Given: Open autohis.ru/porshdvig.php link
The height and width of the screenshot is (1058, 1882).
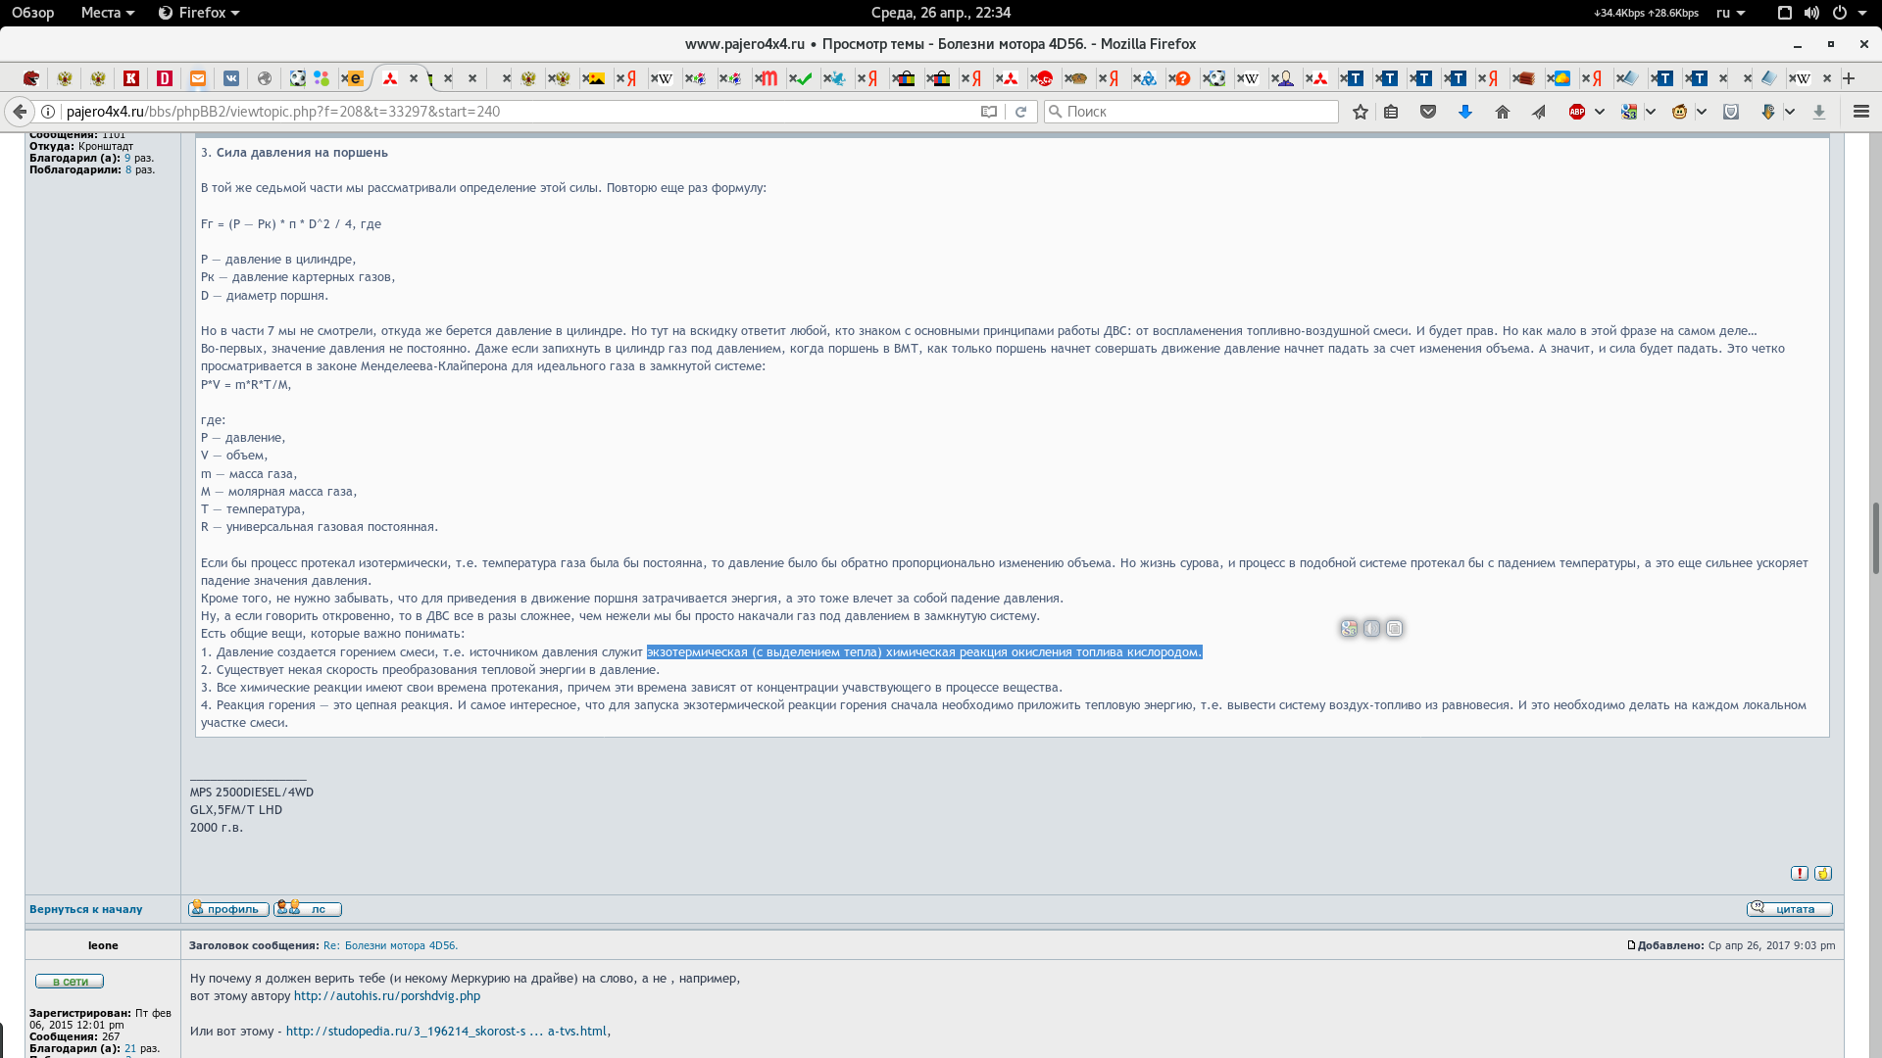Looking at the screenshot, I should pos(386,995).
